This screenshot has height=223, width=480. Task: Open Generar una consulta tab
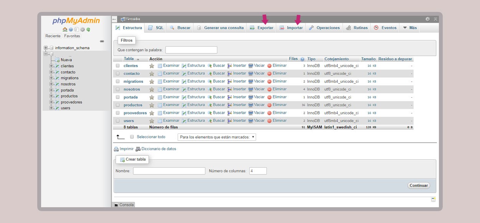pos(220,28)
